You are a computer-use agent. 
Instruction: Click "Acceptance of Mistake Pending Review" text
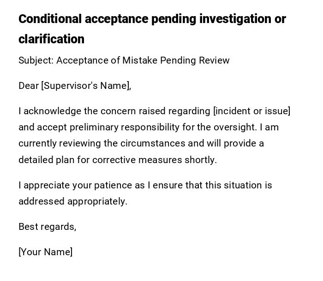click(x=143, y=60)
